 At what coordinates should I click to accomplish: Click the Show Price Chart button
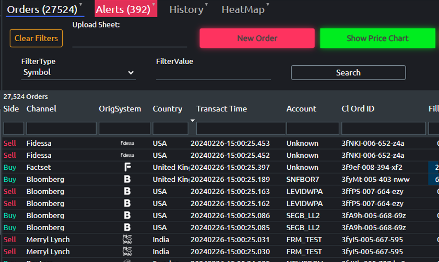(x=377, y=38)
